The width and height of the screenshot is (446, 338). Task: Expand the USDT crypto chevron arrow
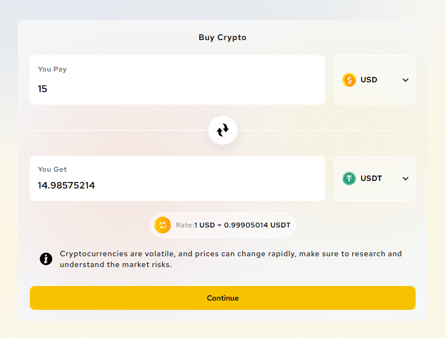(405, 179)
